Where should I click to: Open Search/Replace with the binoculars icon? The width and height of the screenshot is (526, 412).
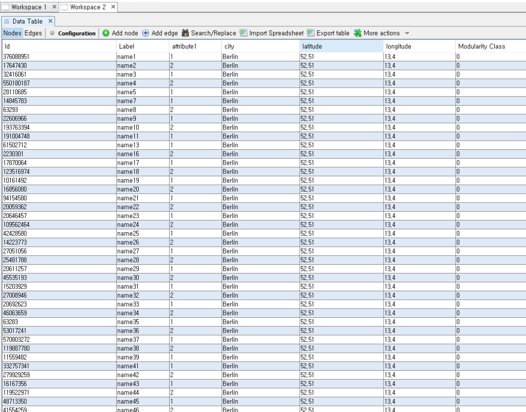point(185,33)
